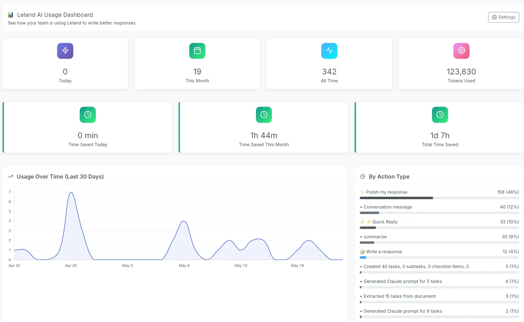
Task: Click the 'Polish my response' label
Action: tap(386, 192)
